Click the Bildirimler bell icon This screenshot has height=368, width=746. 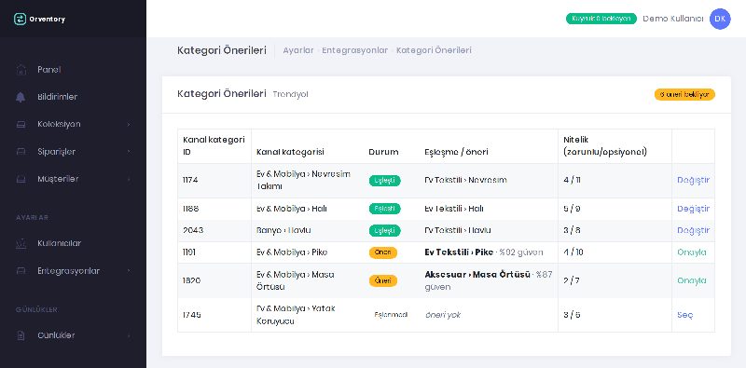tap(21, 97)
